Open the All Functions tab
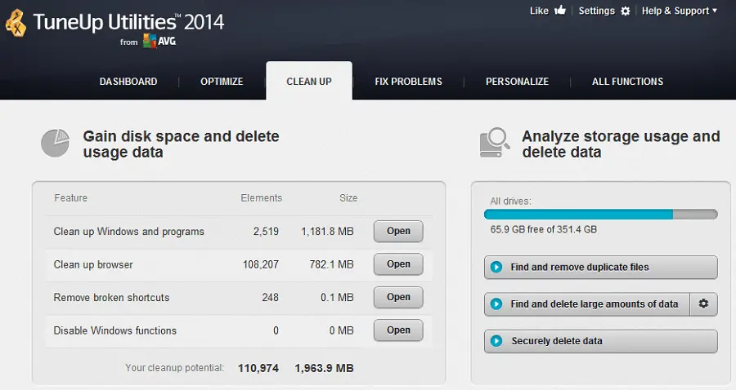This screenshot has width=736, height=390. (627, 82)
